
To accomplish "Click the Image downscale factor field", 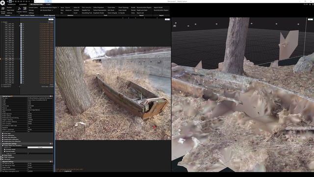I will [40, 169].
